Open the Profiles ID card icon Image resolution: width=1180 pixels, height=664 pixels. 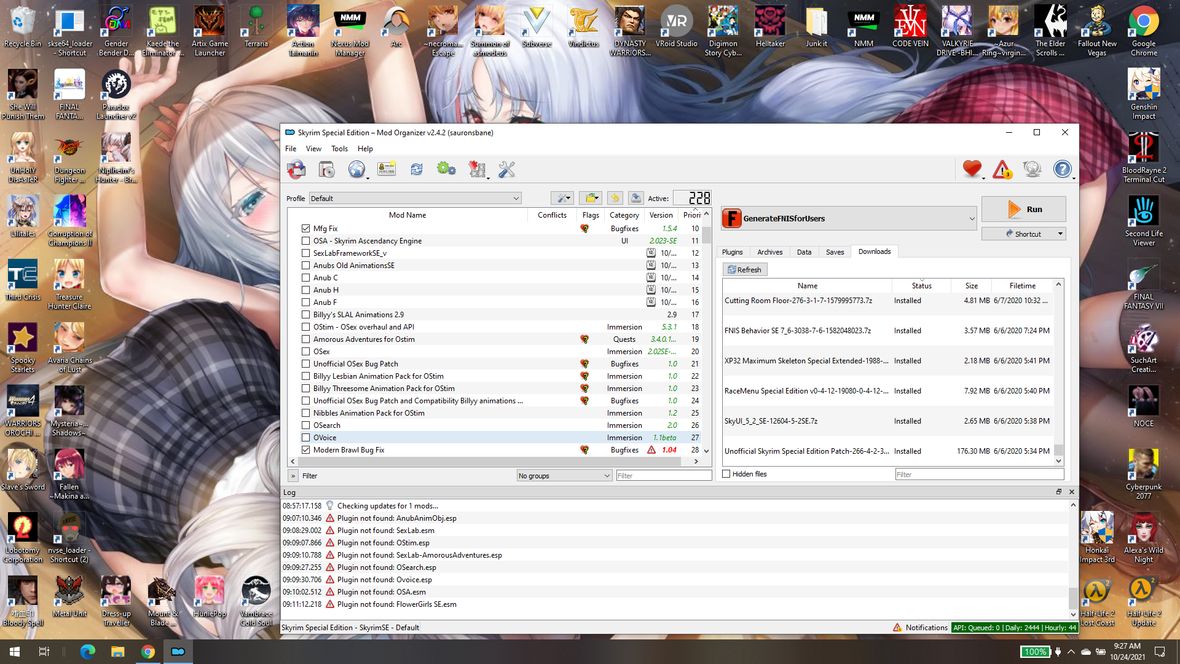387,169
